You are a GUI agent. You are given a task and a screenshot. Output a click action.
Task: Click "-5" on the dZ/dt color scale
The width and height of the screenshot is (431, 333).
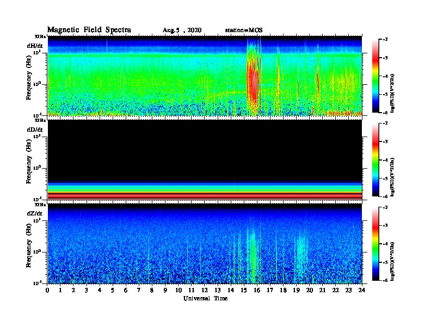point(385,262)
